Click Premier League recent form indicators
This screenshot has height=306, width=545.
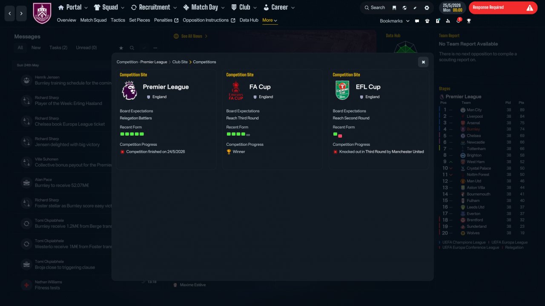coord(131,134)
